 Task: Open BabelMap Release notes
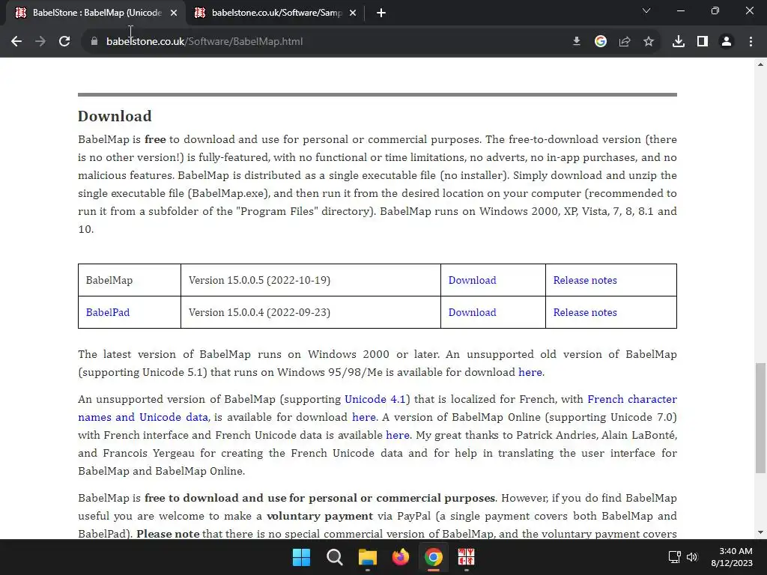585,280
